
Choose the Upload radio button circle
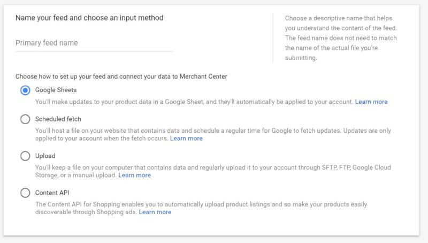click(x=25, y=156)
